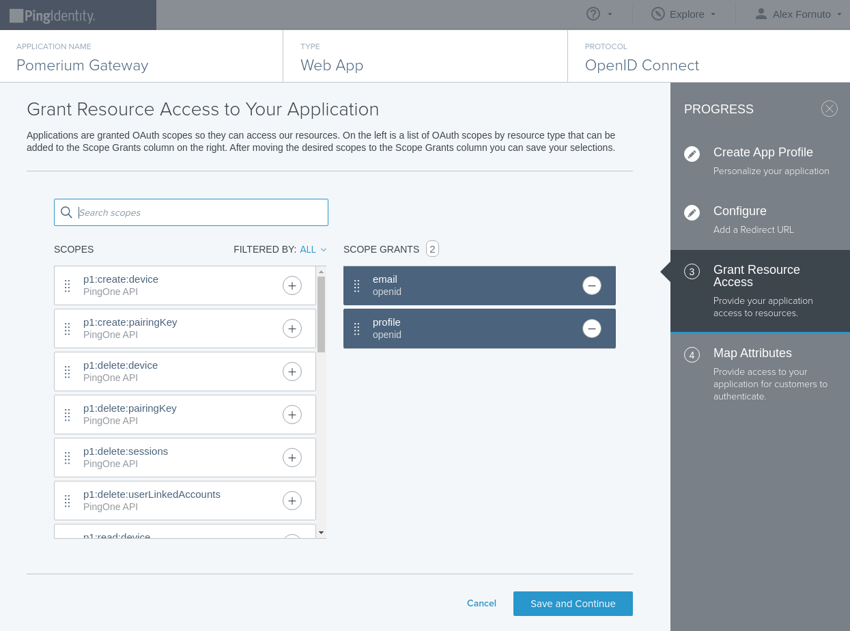
Task: Grab drag handle of p1:delete:sessions
Action: pyautogui.click(x=67, y=458)
